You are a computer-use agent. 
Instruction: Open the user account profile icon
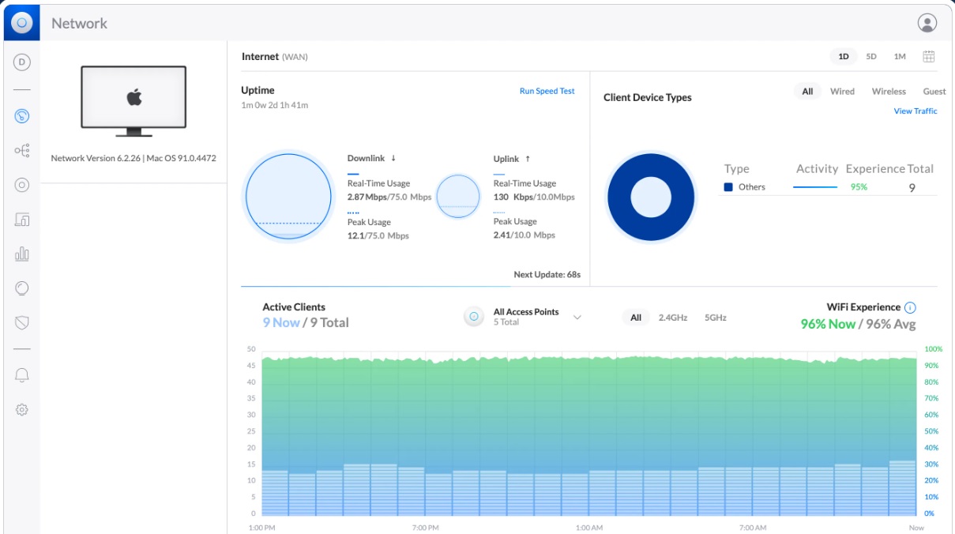click(927, 23)
